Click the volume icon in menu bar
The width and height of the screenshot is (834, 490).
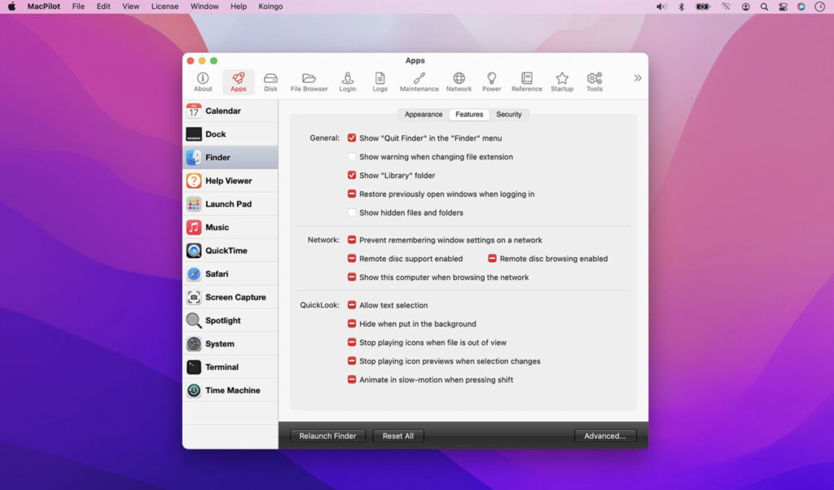pos(661,7)
